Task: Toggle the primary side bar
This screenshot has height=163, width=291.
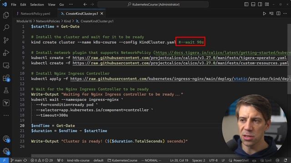Action: 246,5
